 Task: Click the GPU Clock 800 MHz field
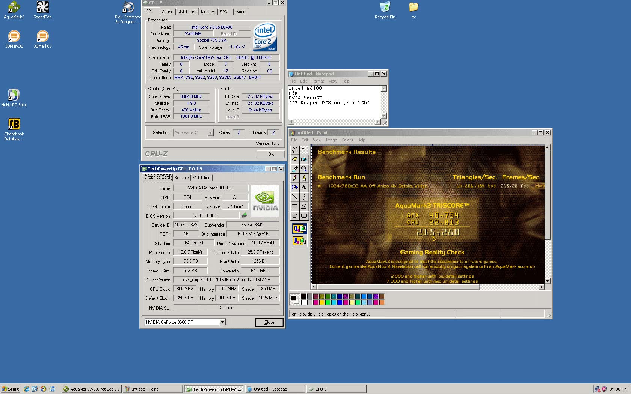(x=185, y=289)
